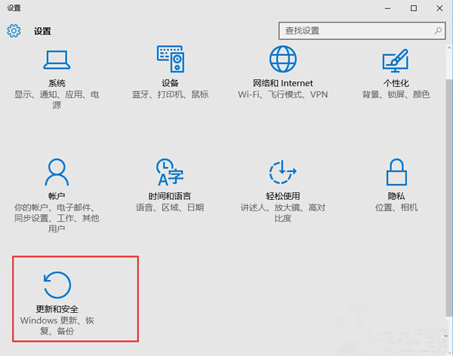Click the 时间和语言 category label
453x356 pixels.
pyautogui.click(x=170, y=196)
